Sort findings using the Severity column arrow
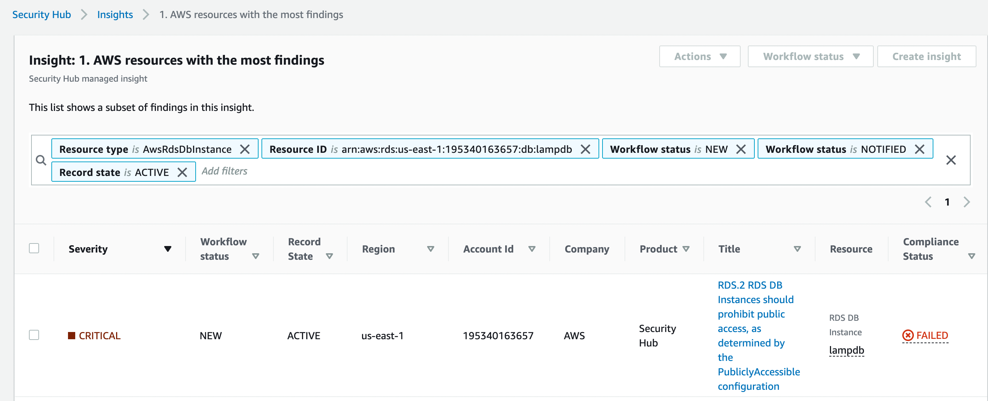 168,249
